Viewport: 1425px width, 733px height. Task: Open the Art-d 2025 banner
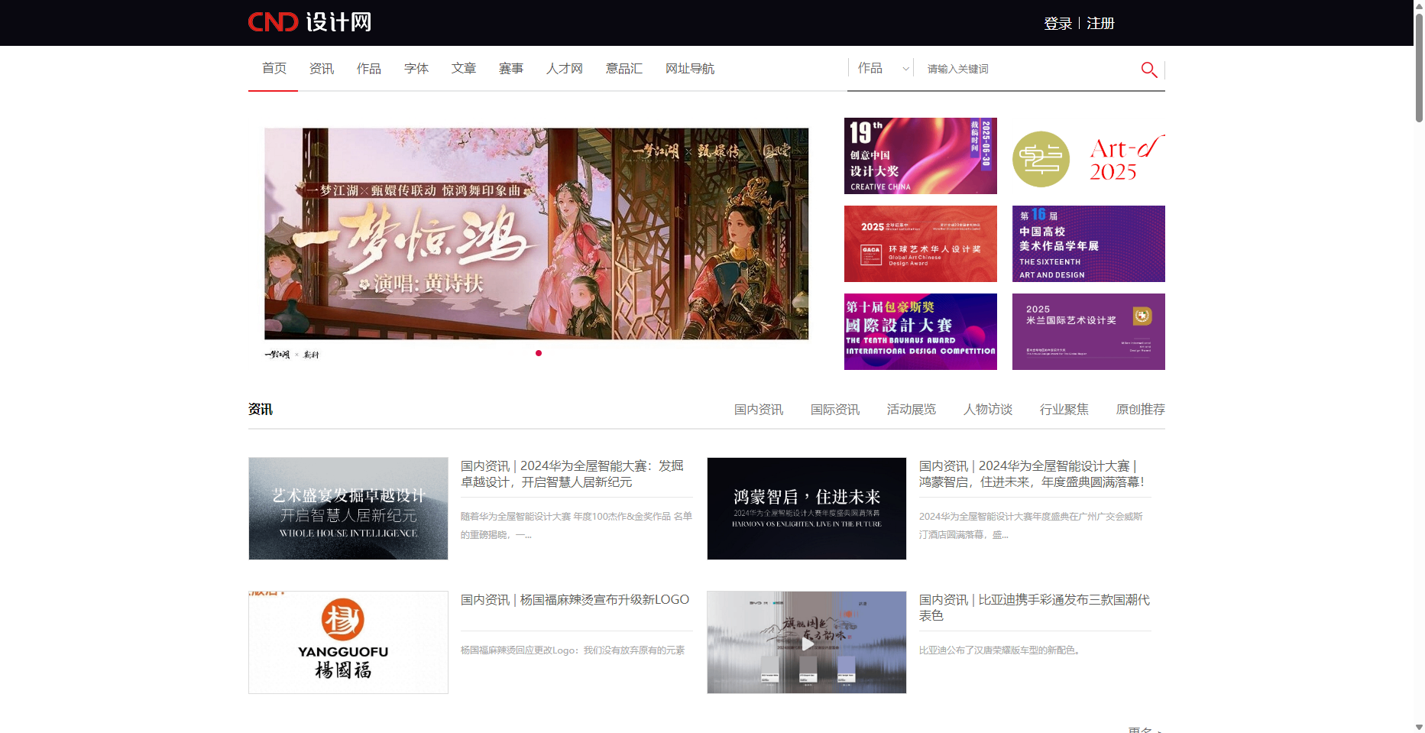[x=1088, y=156]
